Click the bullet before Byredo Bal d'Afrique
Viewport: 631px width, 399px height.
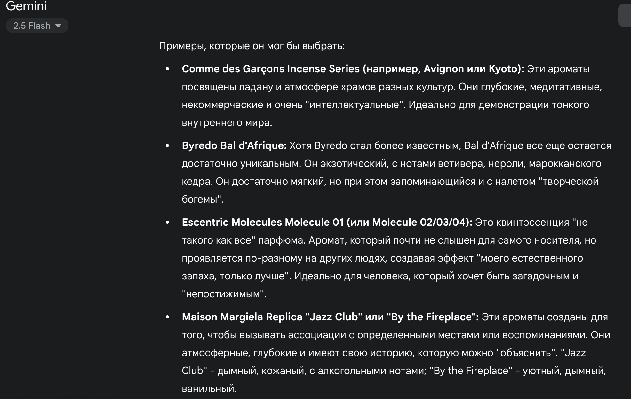(167, 146)
